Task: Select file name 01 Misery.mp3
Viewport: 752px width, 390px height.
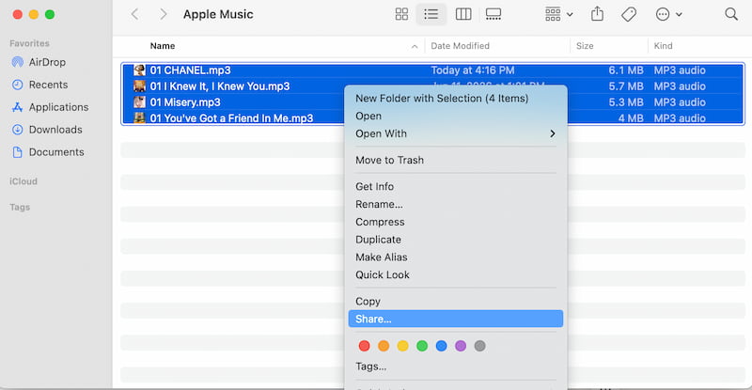Action: tap(185, 102)
